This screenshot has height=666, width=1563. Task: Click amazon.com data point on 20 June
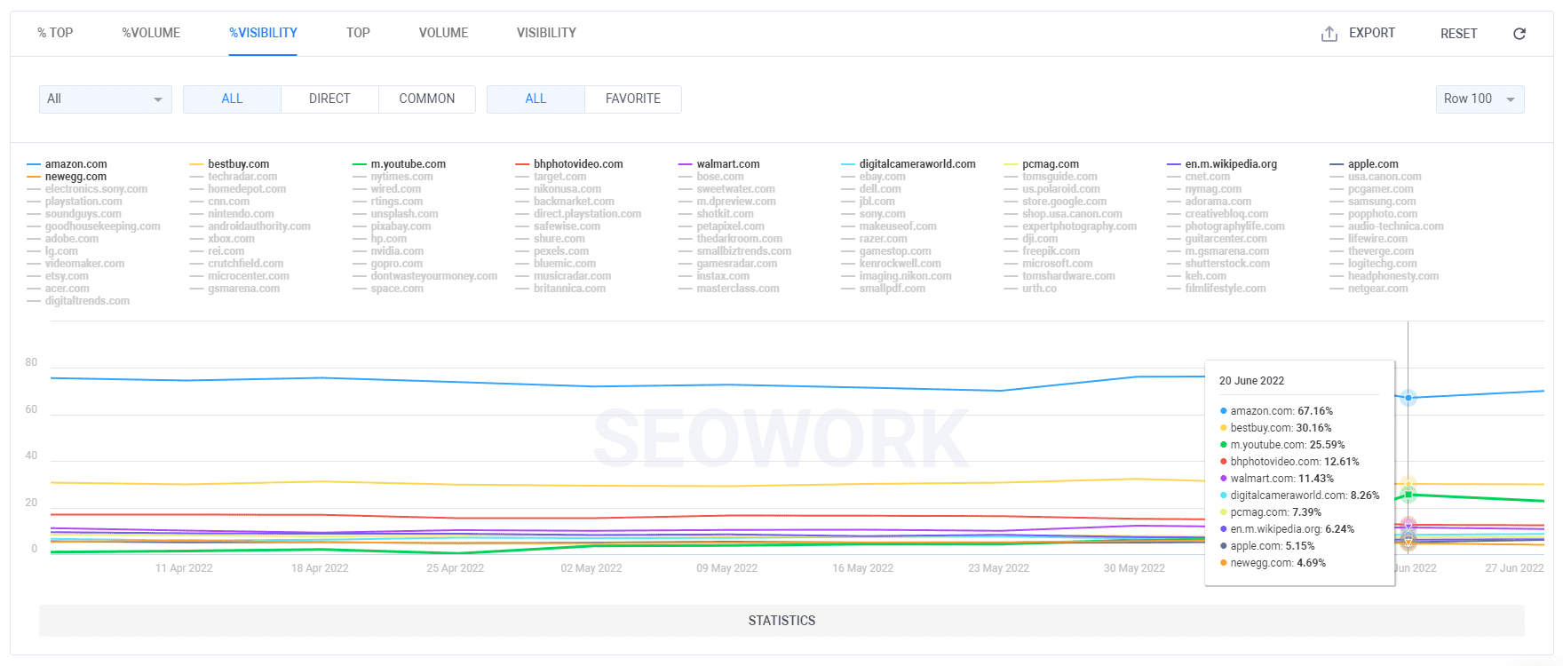click(x=1408, y=398)
